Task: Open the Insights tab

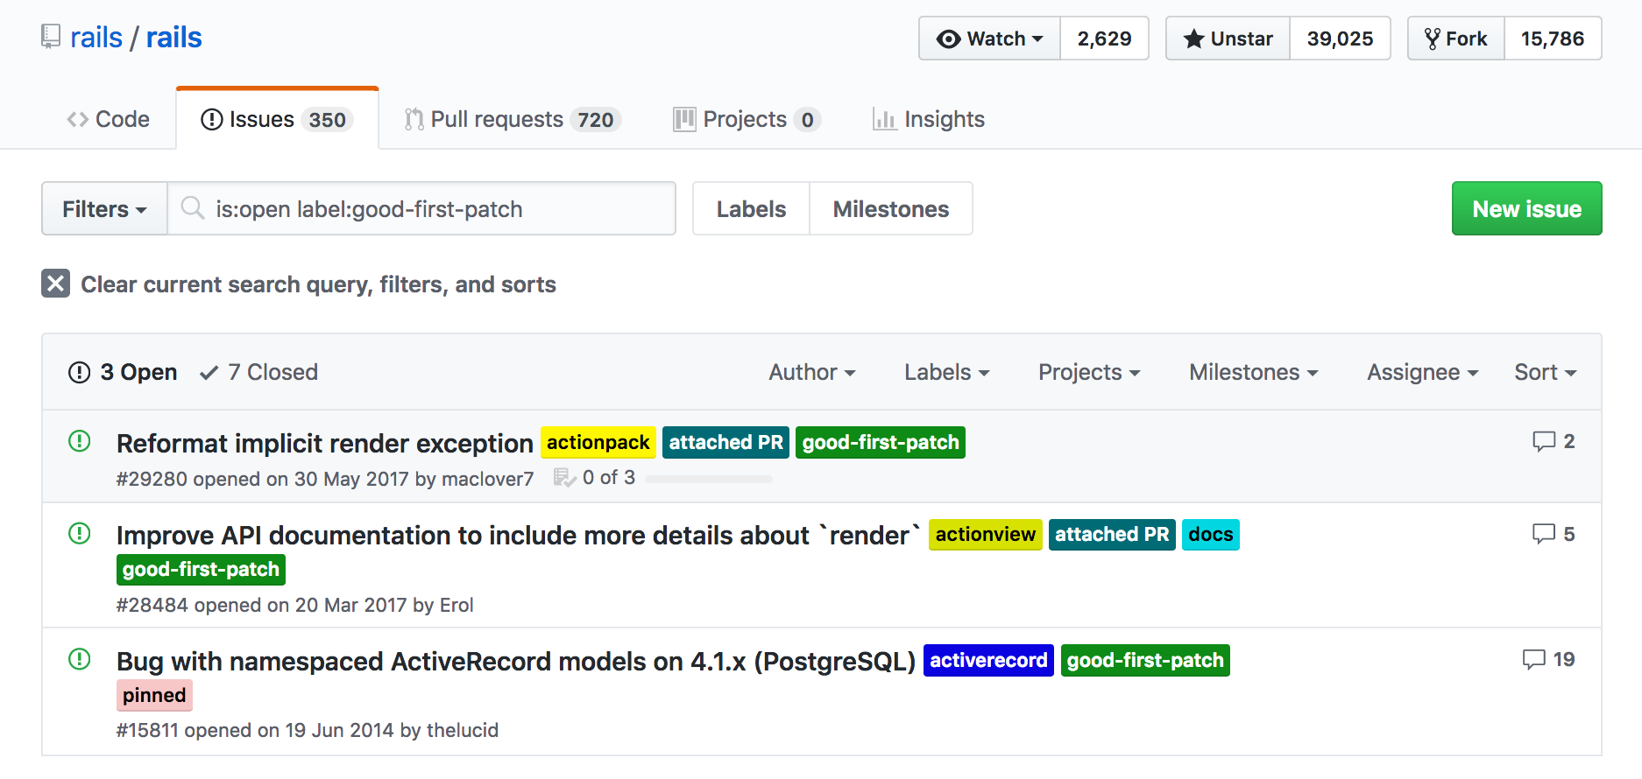Action: click(929, 119)
